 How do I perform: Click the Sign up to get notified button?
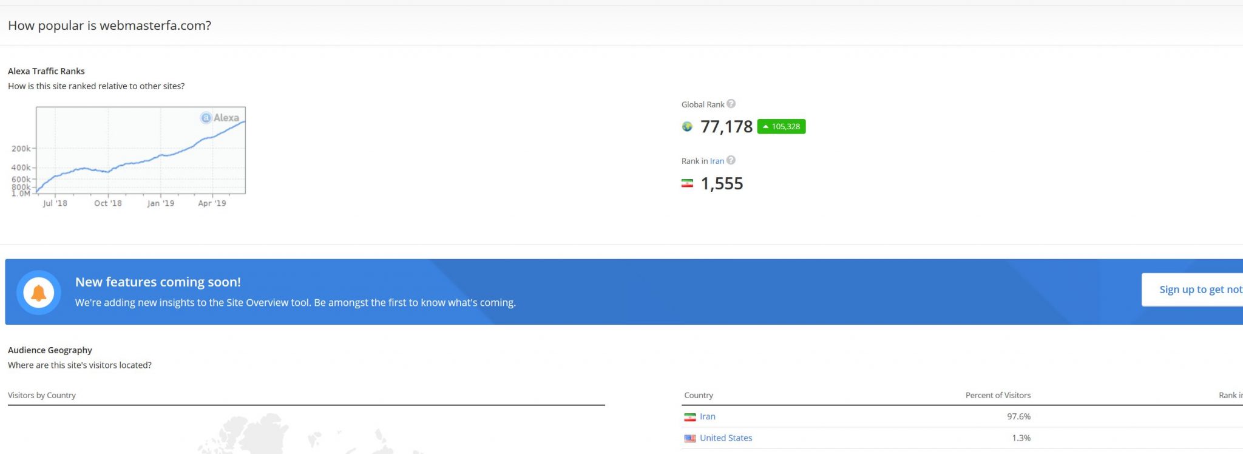[1193, 290]
